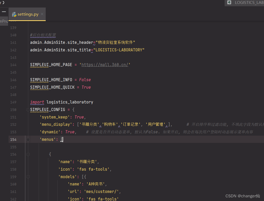
Task: Click the logistics_laboratory import module name
Action: coord(70,102)
